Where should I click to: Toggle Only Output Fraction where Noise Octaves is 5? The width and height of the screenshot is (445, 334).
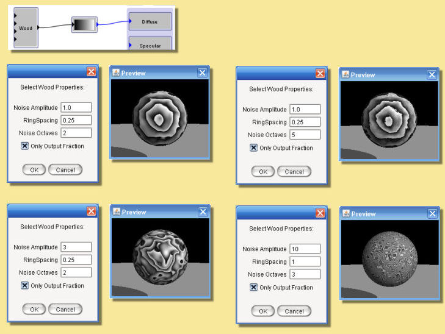click(254, 148)
